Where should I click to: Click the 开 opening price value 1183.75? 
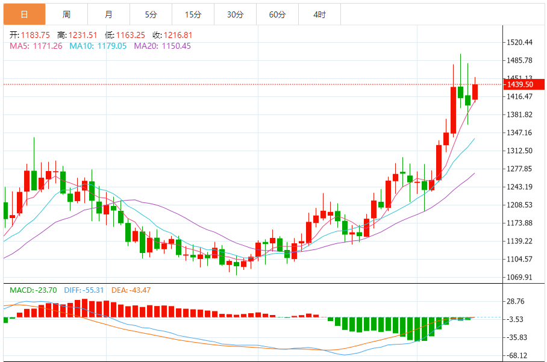pyautogui.click(x=37, y=36)
